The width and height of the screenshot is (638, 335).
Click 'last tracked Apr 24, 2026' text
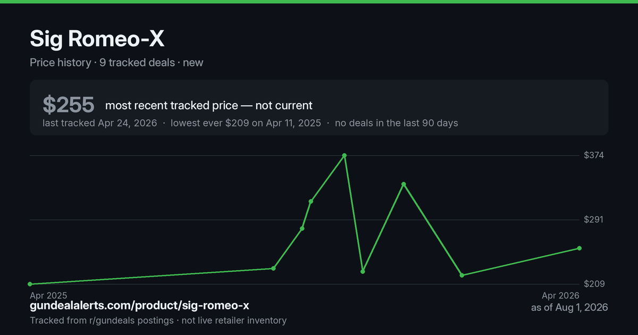99,123
